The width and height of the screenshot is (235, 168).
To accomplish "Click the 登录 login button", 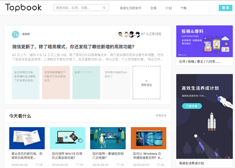I will click(x=226, y=8).
